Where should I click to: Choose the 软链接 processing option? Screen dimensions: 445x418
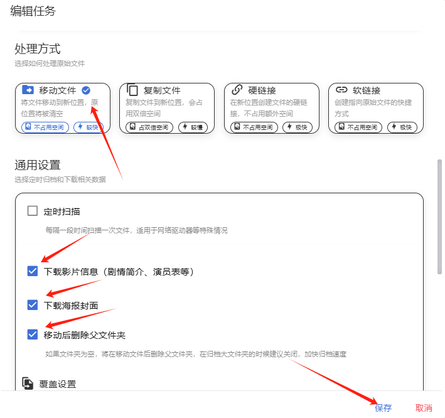pos(376,108)
